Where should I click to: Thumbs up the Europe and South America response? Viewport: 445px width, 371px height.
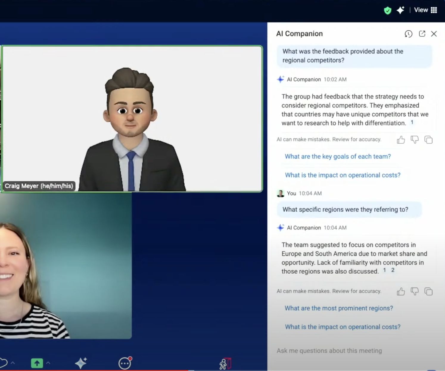click(x=401, y=291)
